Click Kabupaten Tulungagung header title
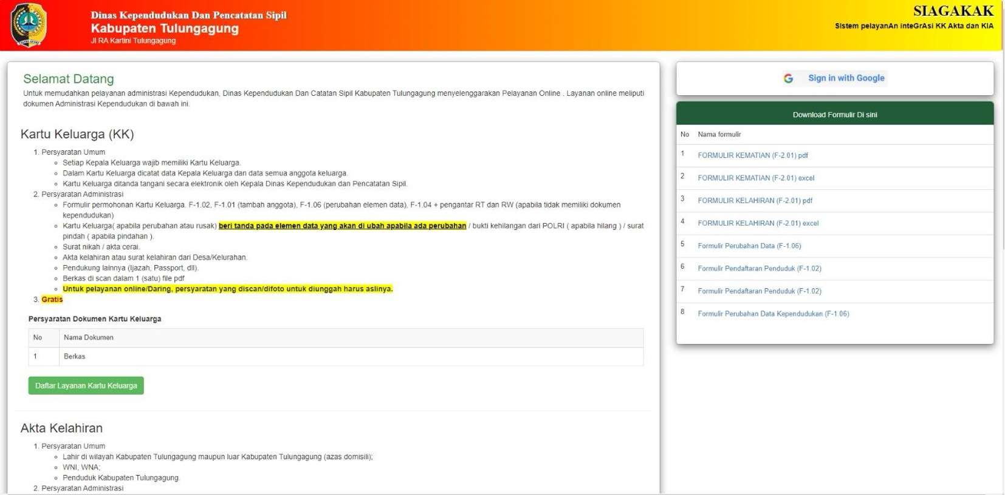This screenshot has height=495, width=1005. [165, 29]
